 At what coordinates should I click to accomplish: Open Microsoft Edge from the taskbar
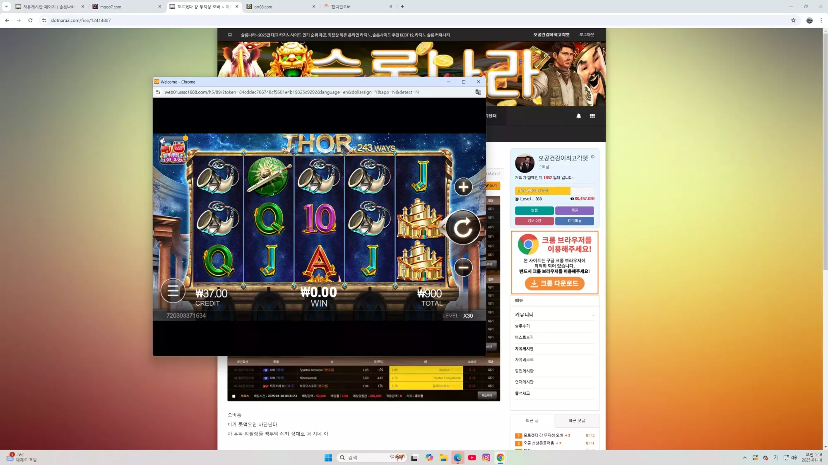click(457, 458)
